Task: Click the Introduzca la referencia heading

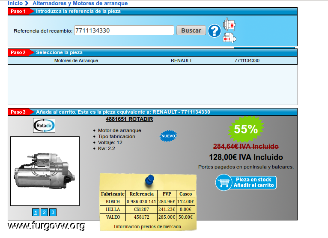Action: (x=78, y=11)
